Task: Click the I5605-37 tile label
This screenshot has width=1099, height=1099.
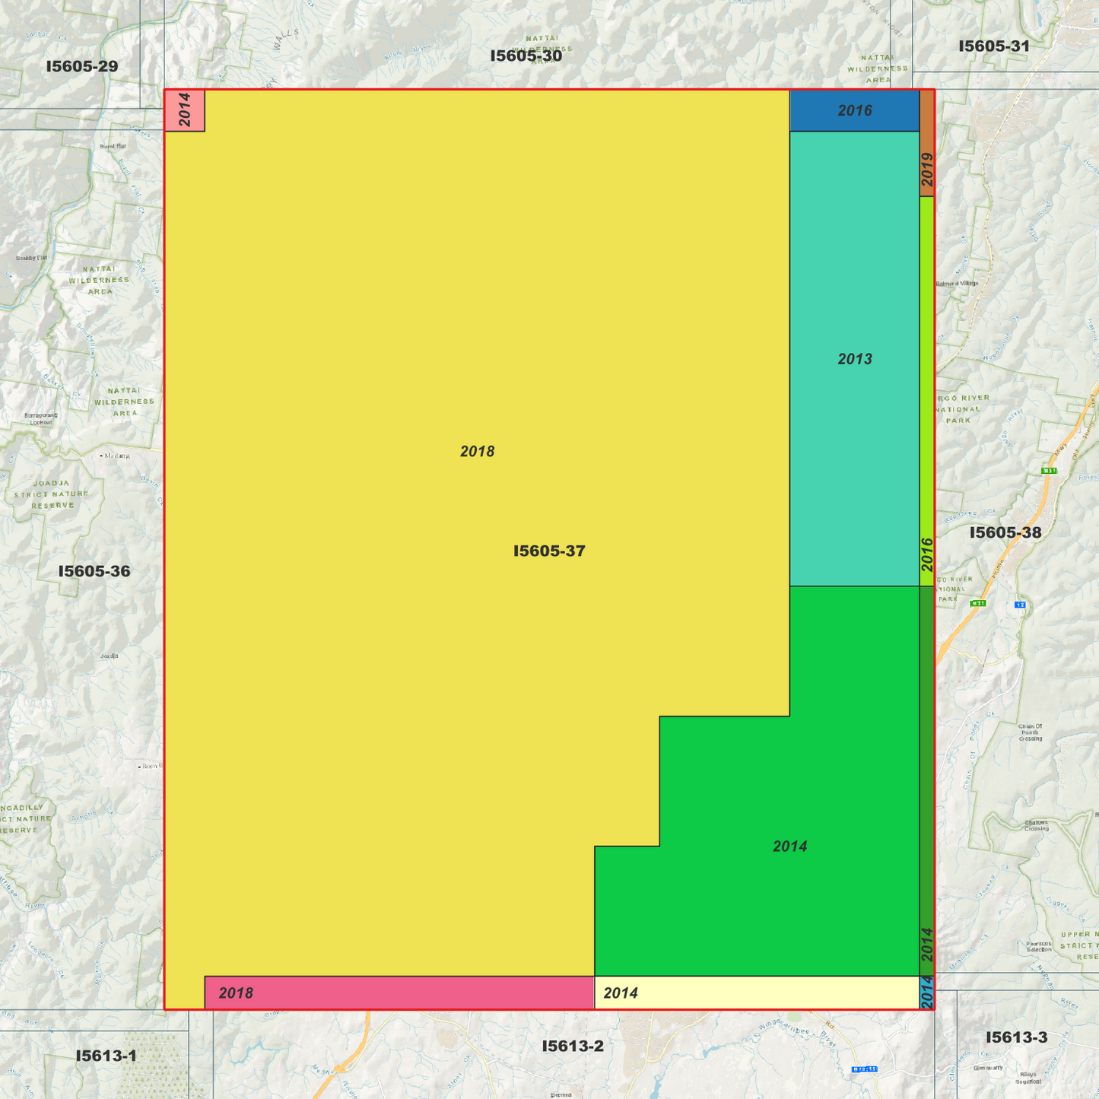Action: click(x=550, y=551)
